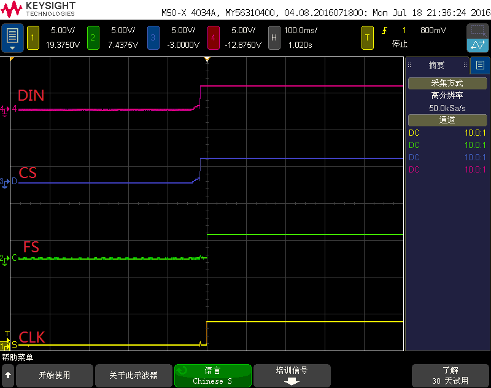Click the sidebar right drag-handle dots
This screenshot has height=388, width=491.
point(465,65)
